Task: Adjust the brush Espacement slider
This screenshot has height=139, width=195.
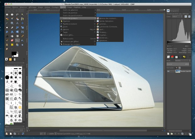Action: (x=15, y=130)
